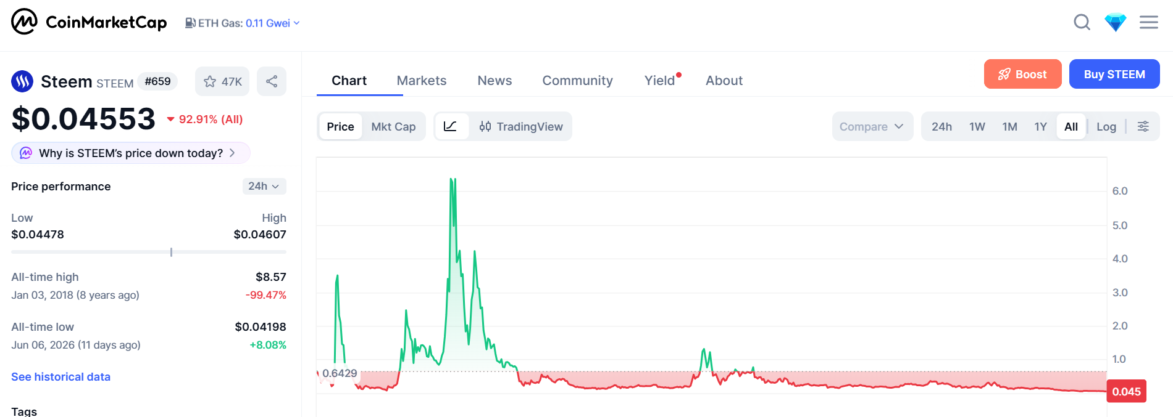Click the CoinMarketCap logo

pyautogui.click(x=89, y=22)
